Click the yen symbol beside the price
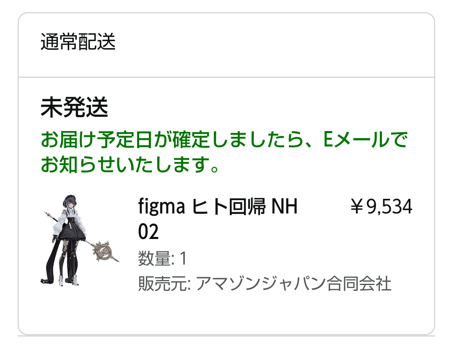The height and width of the screenshot is (347, 452). (x=357, y=207)
